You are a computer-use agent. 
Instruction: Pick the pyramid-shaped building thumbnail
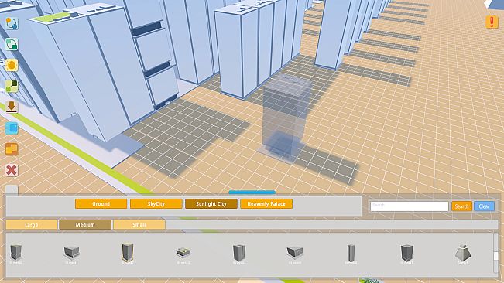[x=463, y=253]
